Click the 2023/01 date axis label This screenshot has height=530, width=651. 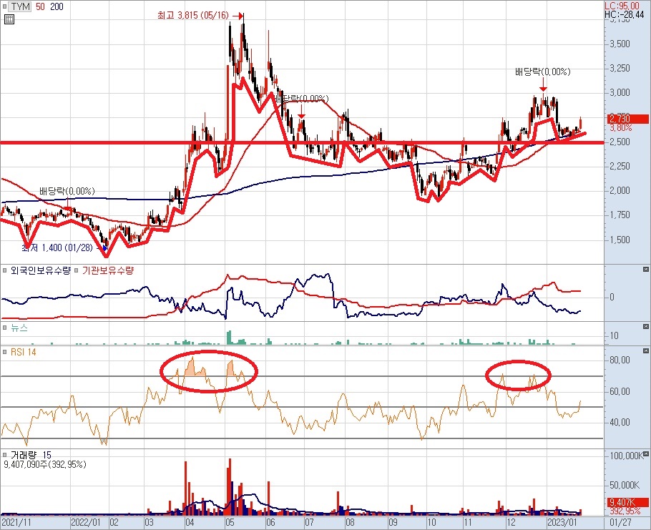point(563,523)
